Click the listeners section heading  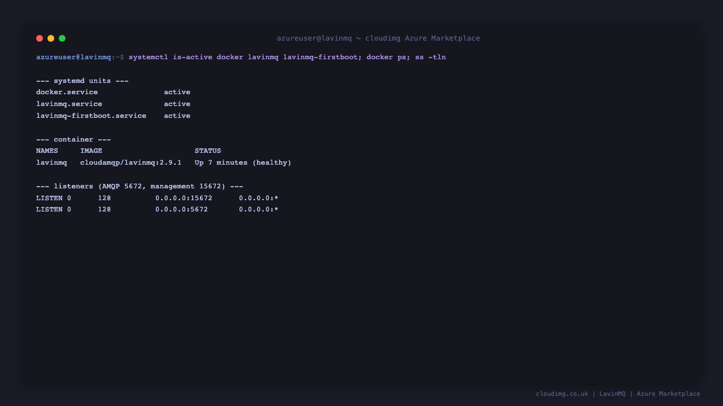(x=140, y=186)
